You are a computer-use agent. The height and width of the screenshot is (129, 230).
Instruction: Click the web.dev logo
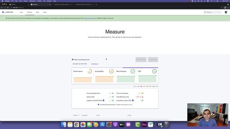pos(8,12)
